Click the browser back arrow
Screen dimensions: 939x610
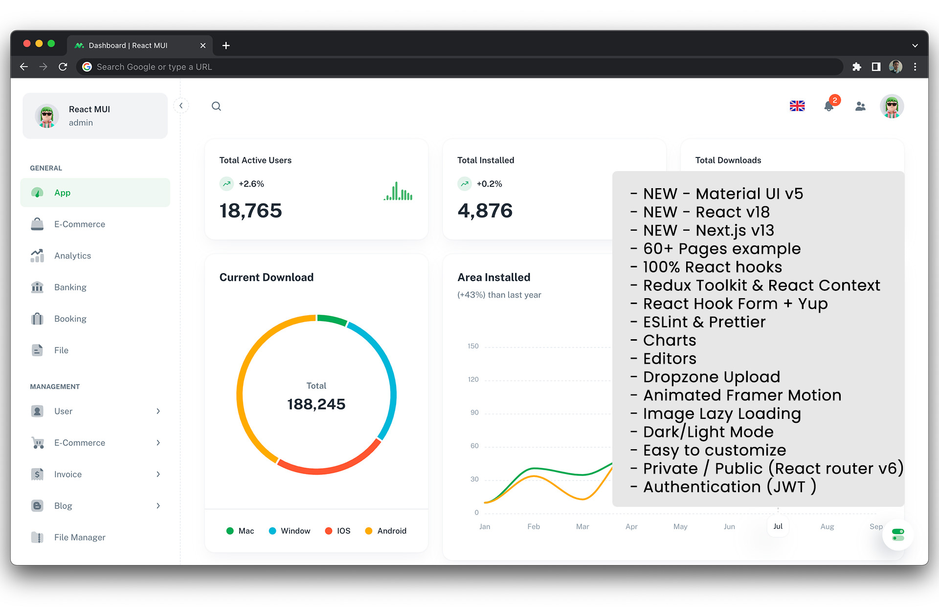[x=24, y=67]
